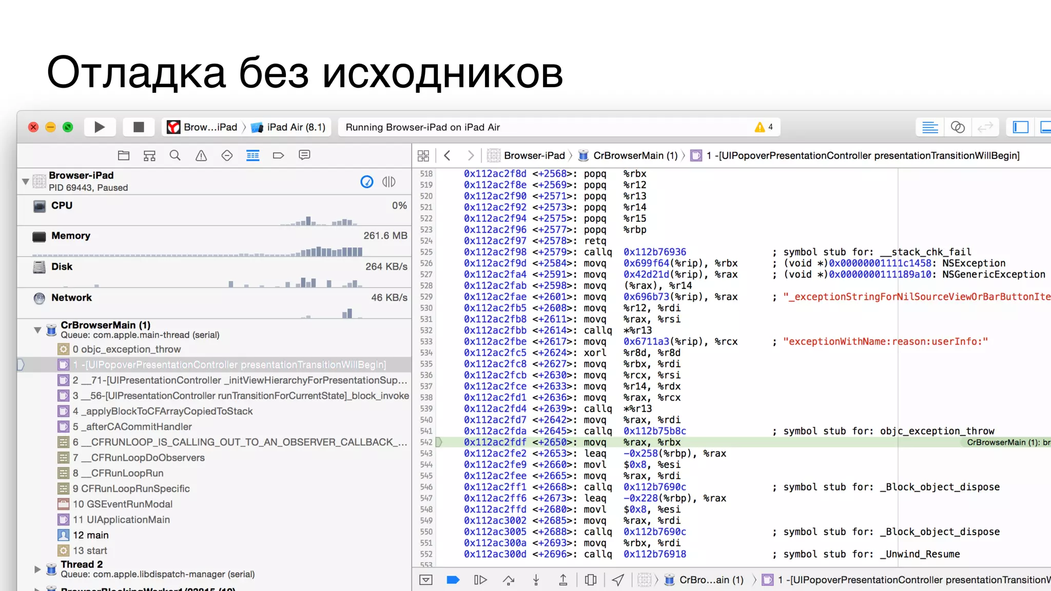Open the Brow...iPad scheme selector
The image size is (1051, 591).
203,127
